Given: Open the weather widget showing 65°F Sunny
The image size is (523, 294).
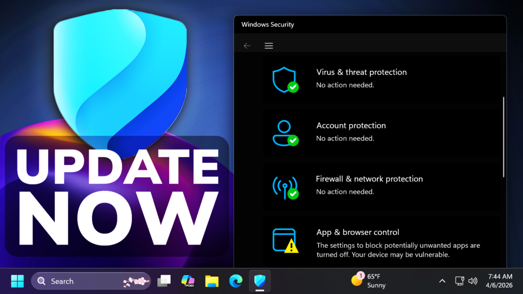Looking at the screenshot, I should tap(369, 281).
